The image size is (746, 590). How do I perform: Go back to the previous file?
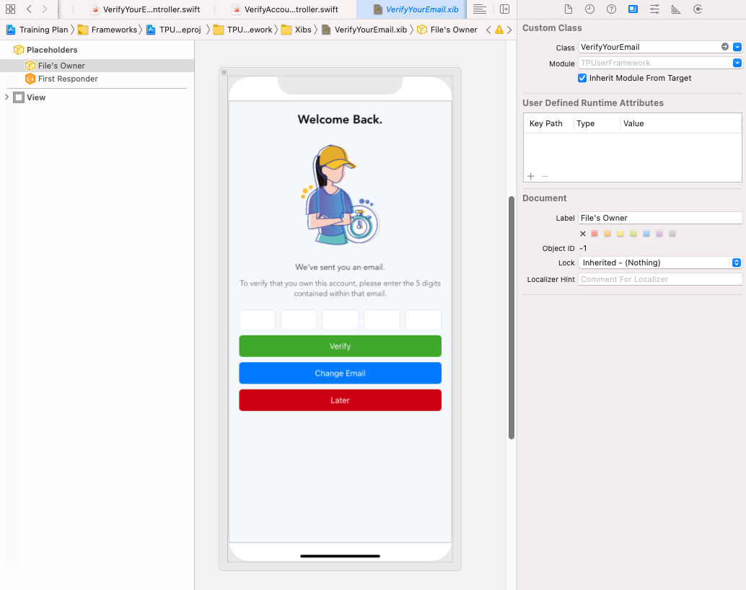coord(29,9)
